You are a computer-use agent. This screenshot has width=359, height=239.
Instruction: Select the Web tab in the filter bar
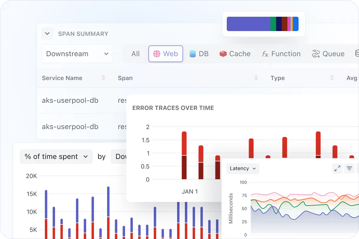tap(166, 54)
